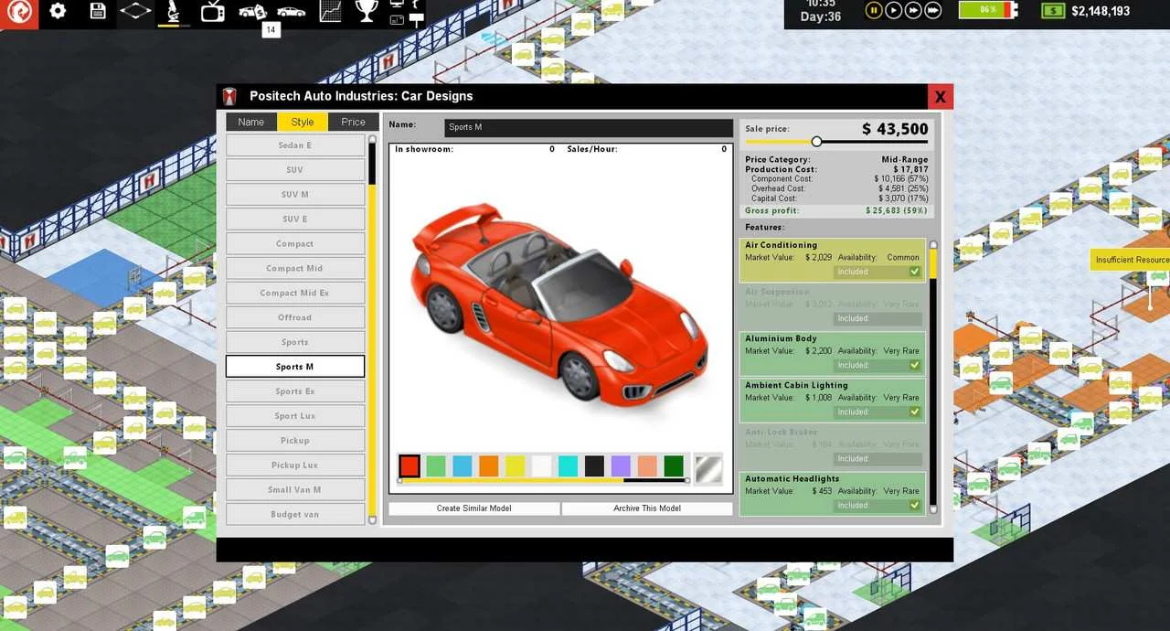
Task: Click the green cash finances icon
Action: click(x=1055, y=11)
